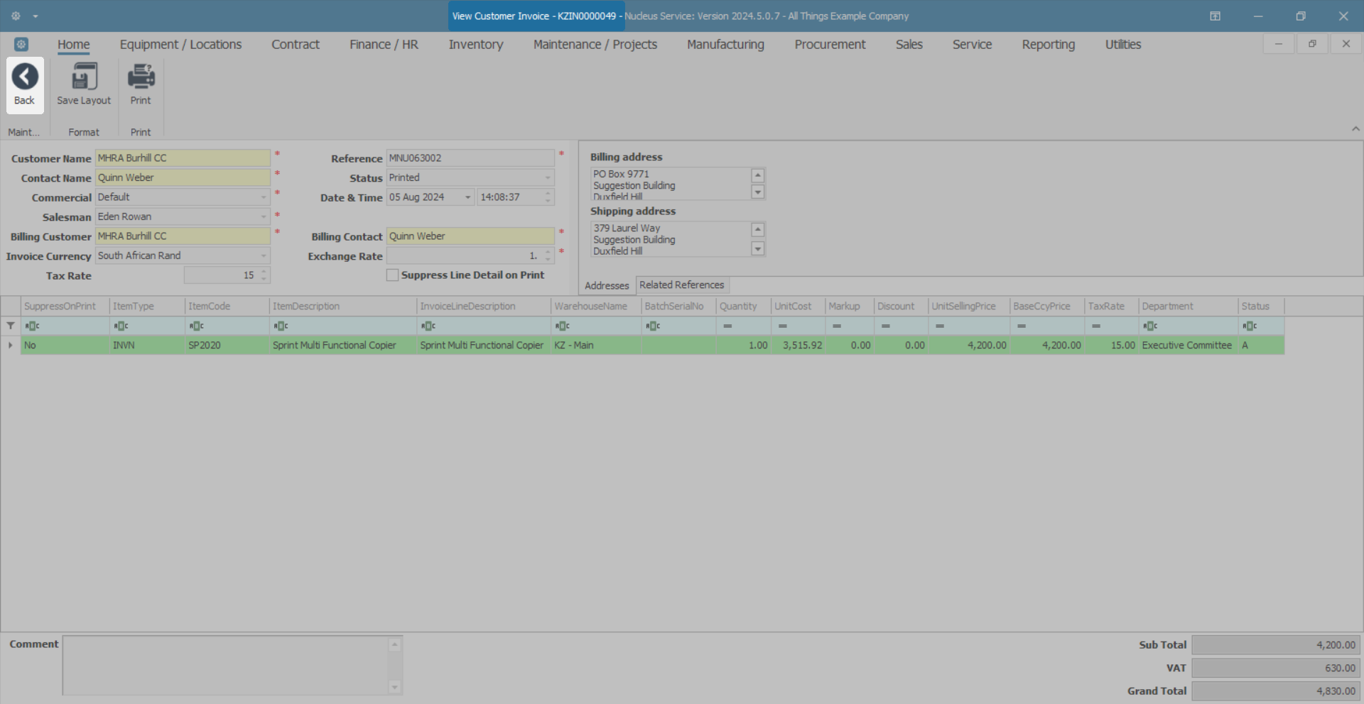The height and width of the screenshot is (704, 1364).
Task: Go back using the Back button
Action: pos(25,85)
